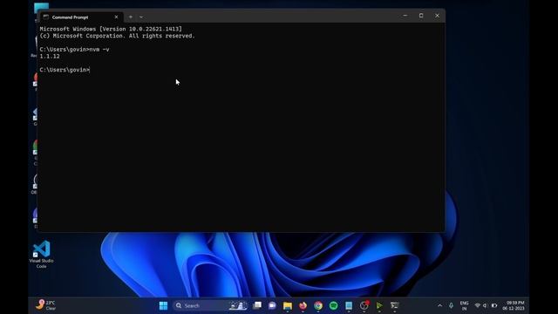Open the green play-arrow taskbar app
Image resolution: width=558 pixels, height=314 pixels.
tap(379, 305)
